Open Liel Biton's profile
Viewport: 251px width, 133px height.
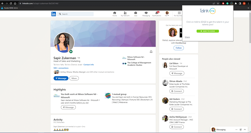(174, 63)
